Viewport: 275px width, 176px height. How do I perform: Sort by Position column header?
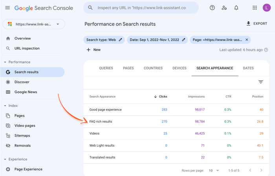click(258, 96)
